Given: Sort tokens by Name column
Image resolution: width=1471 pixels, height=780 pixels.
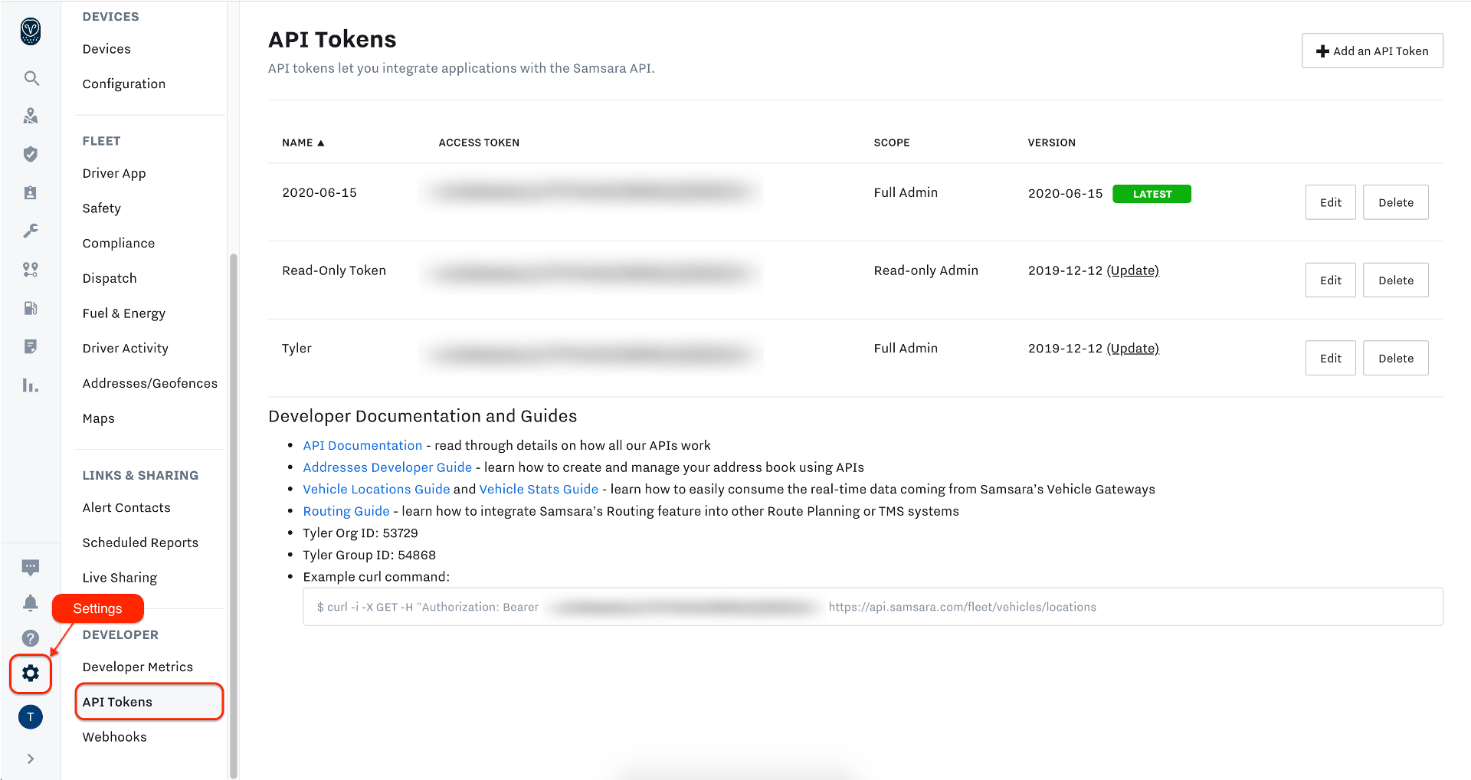Looking at the screenshot, I should [303, 143].
